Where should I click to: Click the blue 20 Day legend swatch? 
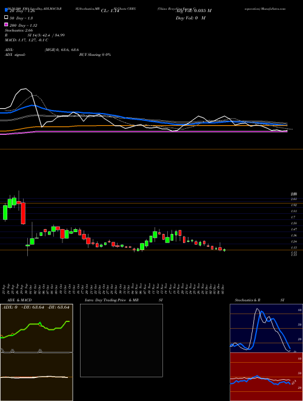(x=6, y=10)
